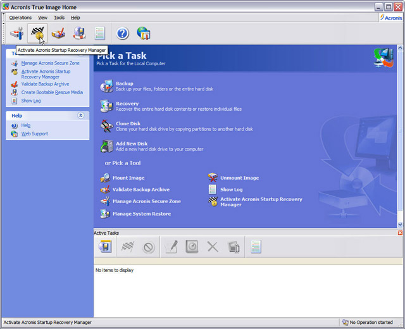
Task: Click the greyed X delete task icon
Action: (213, 247)
